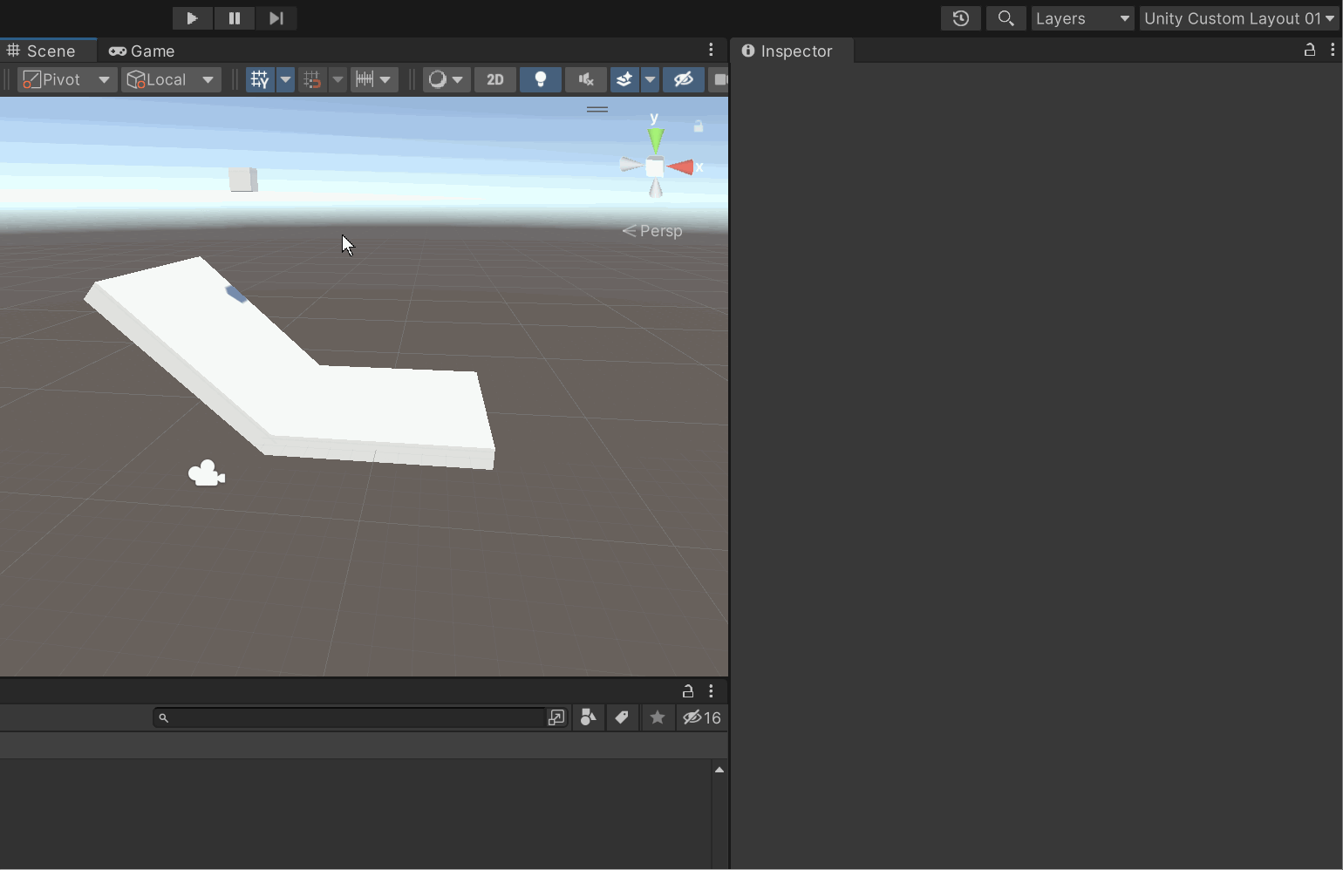Toggle 2D view mode
Screen dimensions: 1343x870
click(x=494, y=79)
